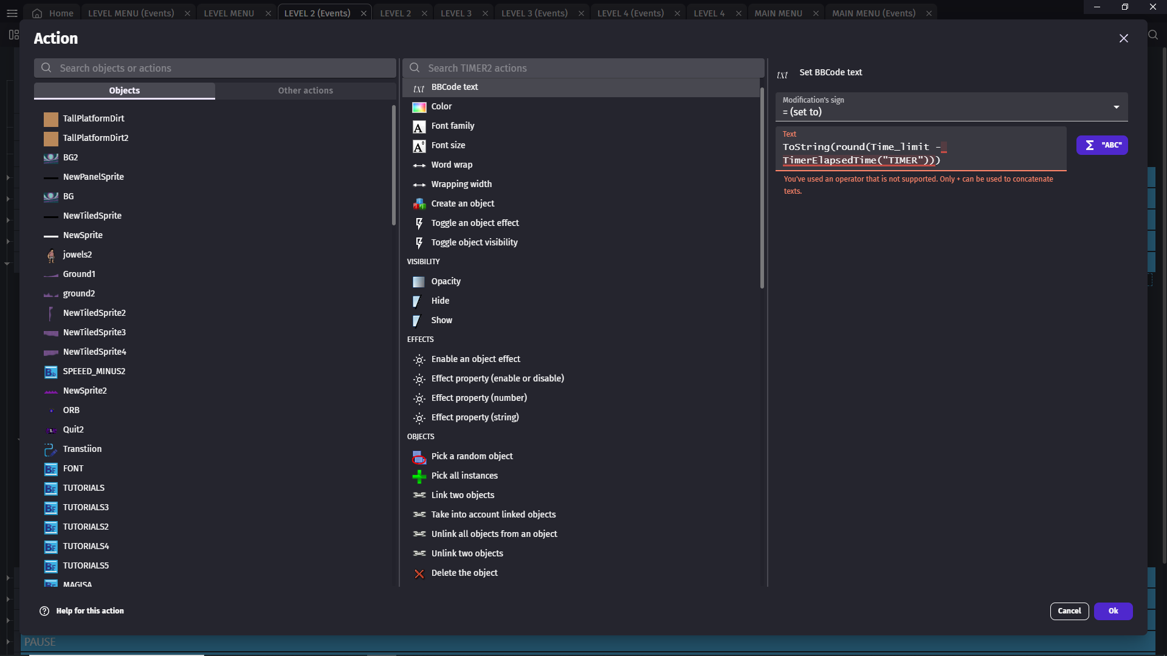This screenshot has width=1167, height=656.
Task: Open the Modification's sign dropdown
Action: coord(951,107)
